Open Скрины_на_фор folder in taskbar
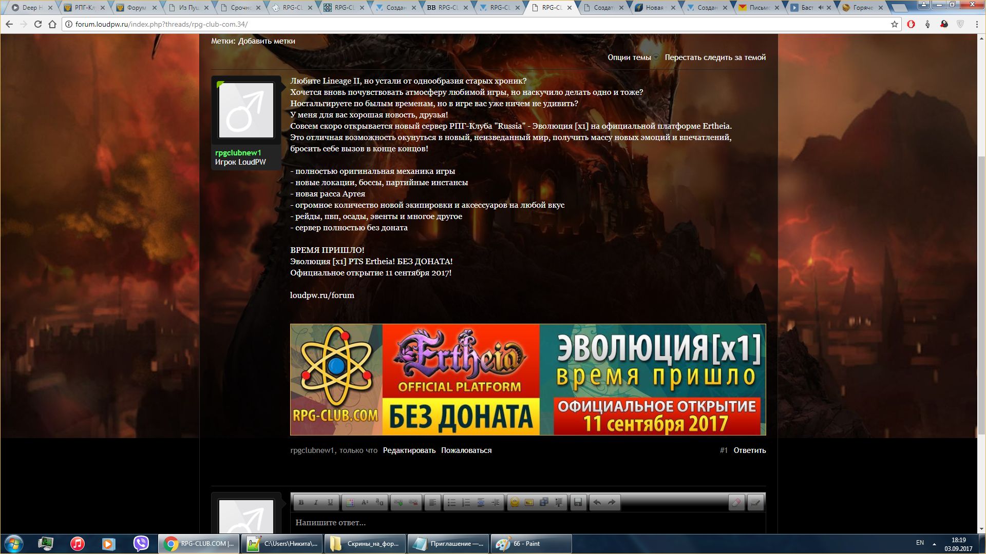This screenshot has width=986, height=554. (x=365, y=544)
